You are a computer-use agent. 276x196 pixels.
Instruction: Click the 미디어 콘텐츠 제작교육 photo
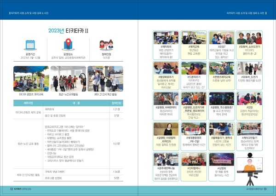pyautogui.click(x=31, y=77)
